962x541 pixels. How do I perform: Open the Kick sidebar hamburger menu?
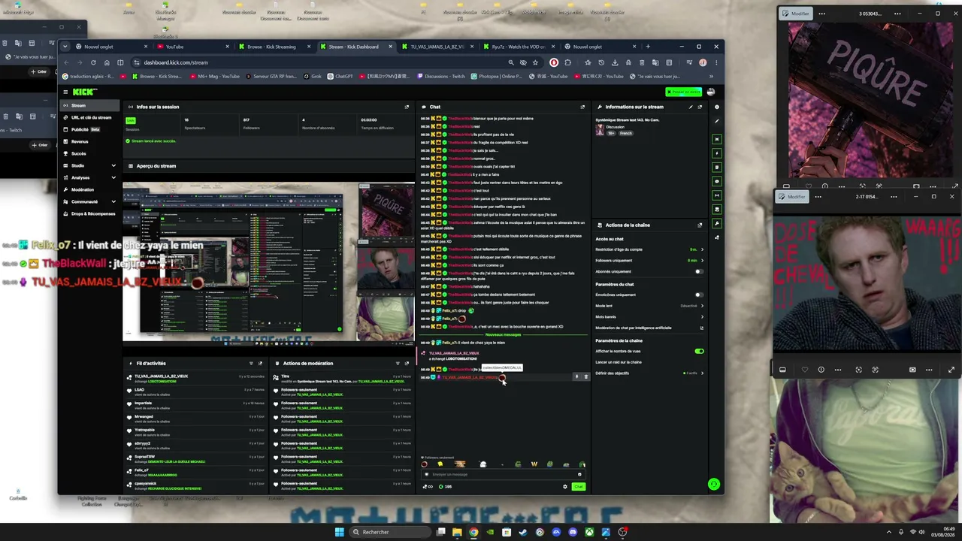pyautogui.click(x=65, y=92)
